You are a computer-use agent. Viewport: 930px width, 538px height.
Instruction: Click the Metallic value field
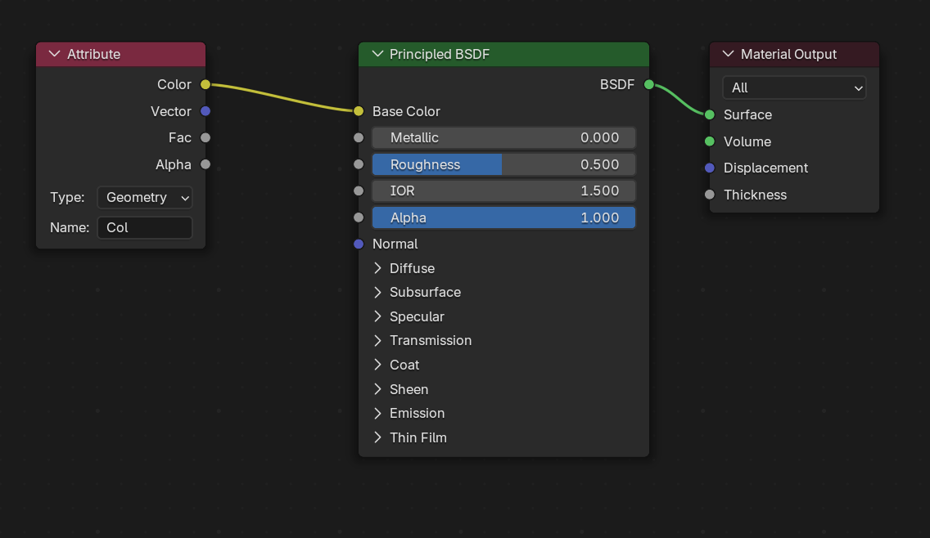(x=503, y=137)
